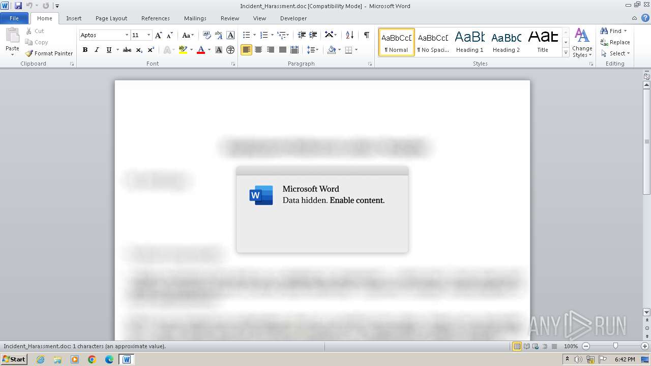Screen dimensions: 651x366
Task: Toggle Justify alignment
Action: tap(282, 50)
